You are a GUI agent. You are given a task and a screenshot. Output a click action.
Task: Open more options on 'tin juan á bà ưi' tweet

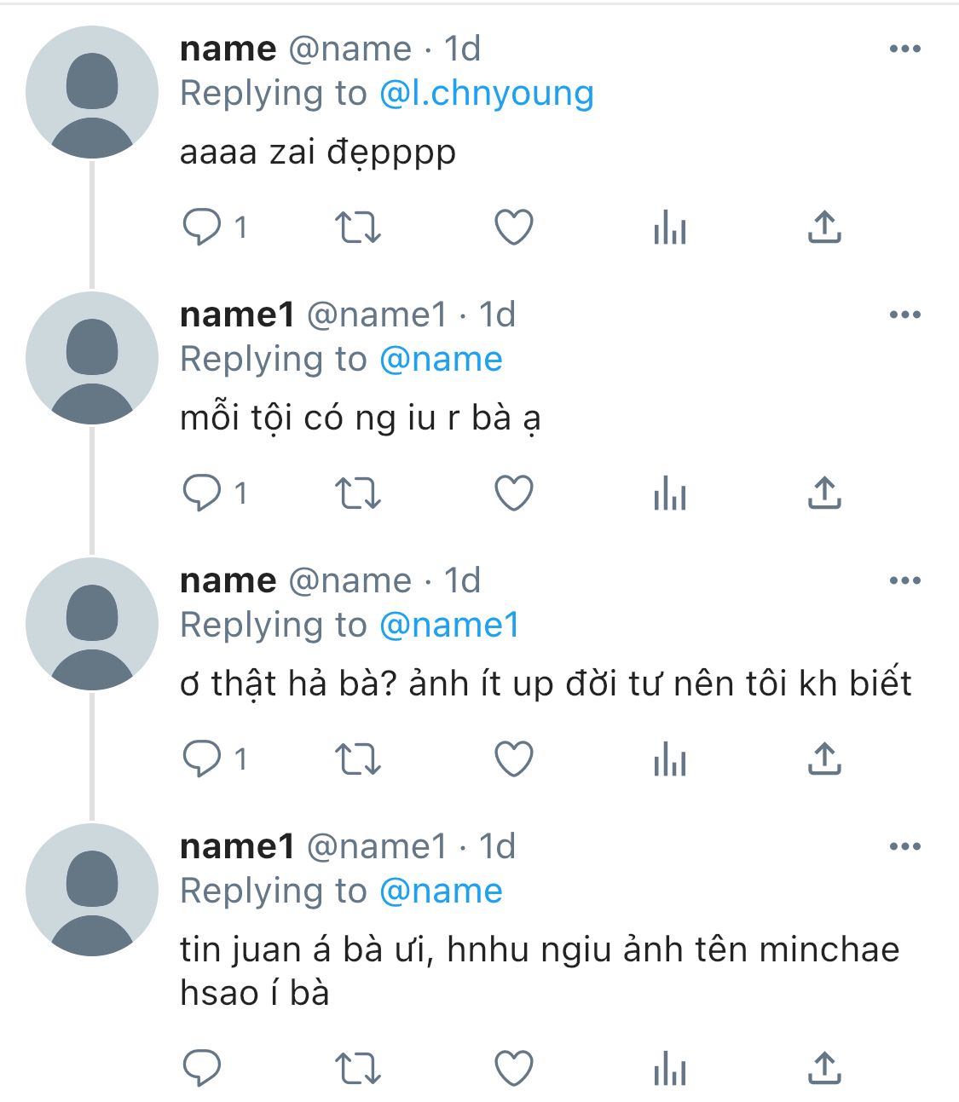(904, 846)
